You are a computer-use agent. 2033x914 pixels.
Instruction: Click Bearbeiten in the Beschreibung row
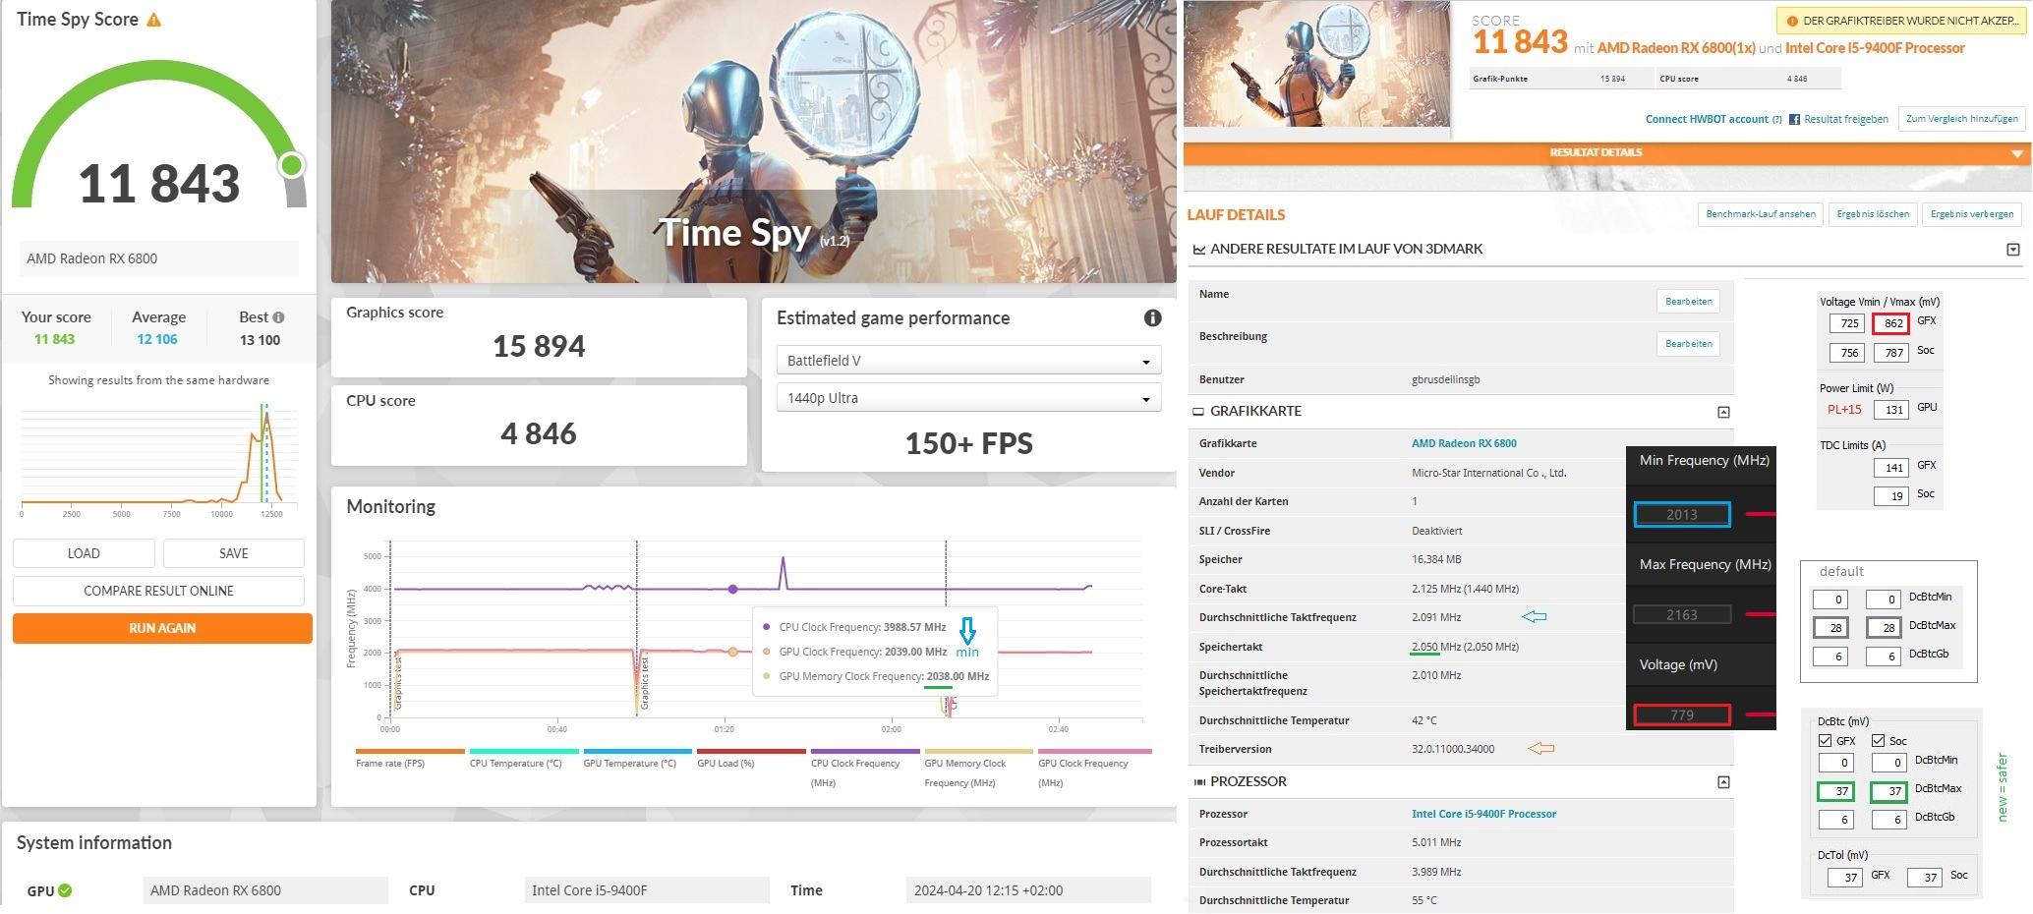(x=1688, y=344)
